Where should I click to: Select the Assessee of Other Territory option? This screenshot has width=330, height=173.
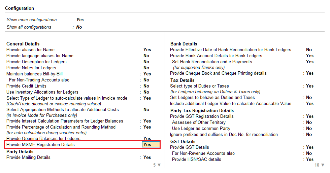tap(199, 122)
